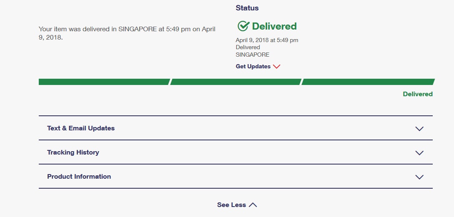Click the green Delivered checkmark icon
The image size is (454, 217).
(x=243, y=26)
